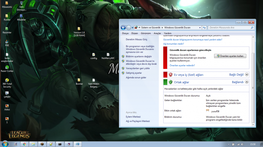Collapse the Ortak ağlar section

pyautogui.click(x=247, y=82)
